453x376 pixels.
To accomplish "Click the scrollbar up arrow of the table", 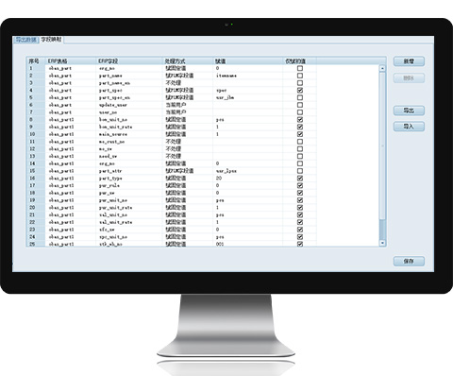I will pyautogui.click(x=382, y=68).
